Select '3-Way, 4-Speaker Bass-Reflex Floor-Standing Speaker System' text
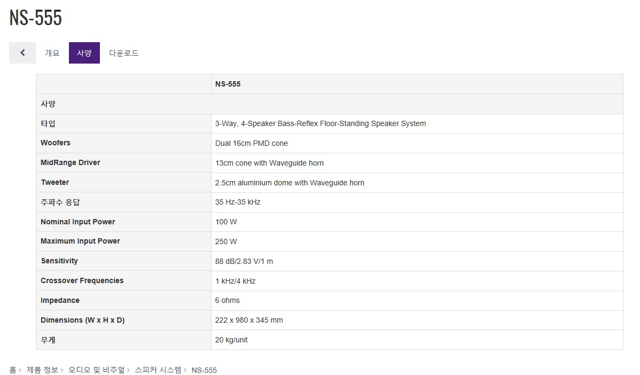640x375 pixels. click(x=321, y=123)
